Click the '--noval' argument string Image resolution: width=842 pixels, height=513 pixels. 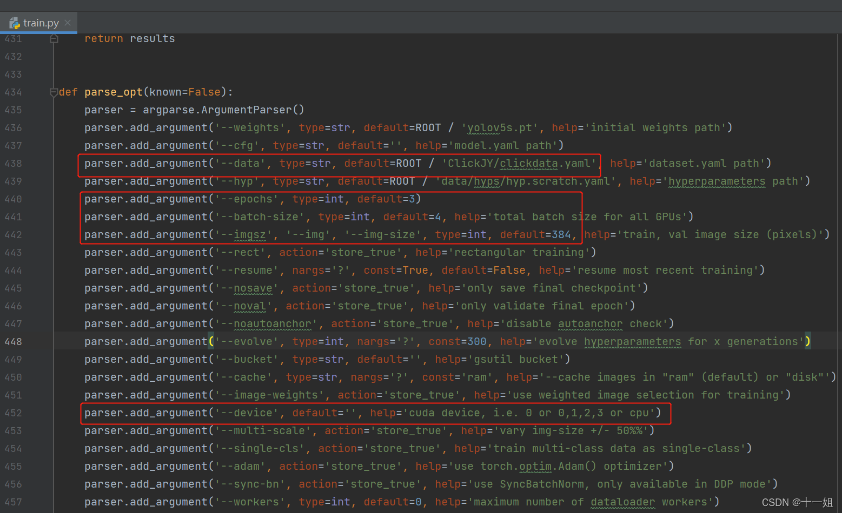pos(243,306)
